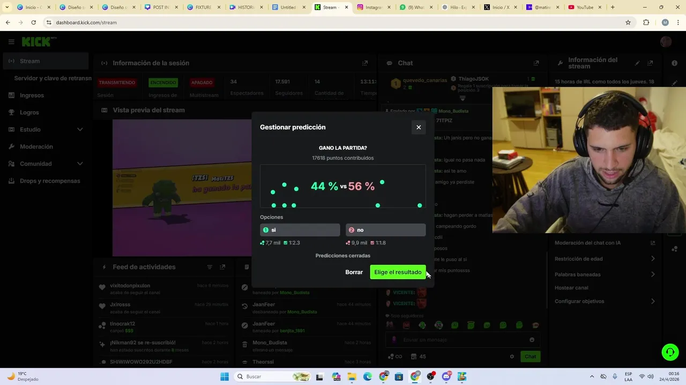Pop out Información del stream panel
The image size is (686, 385).
[x=650, y=63]
